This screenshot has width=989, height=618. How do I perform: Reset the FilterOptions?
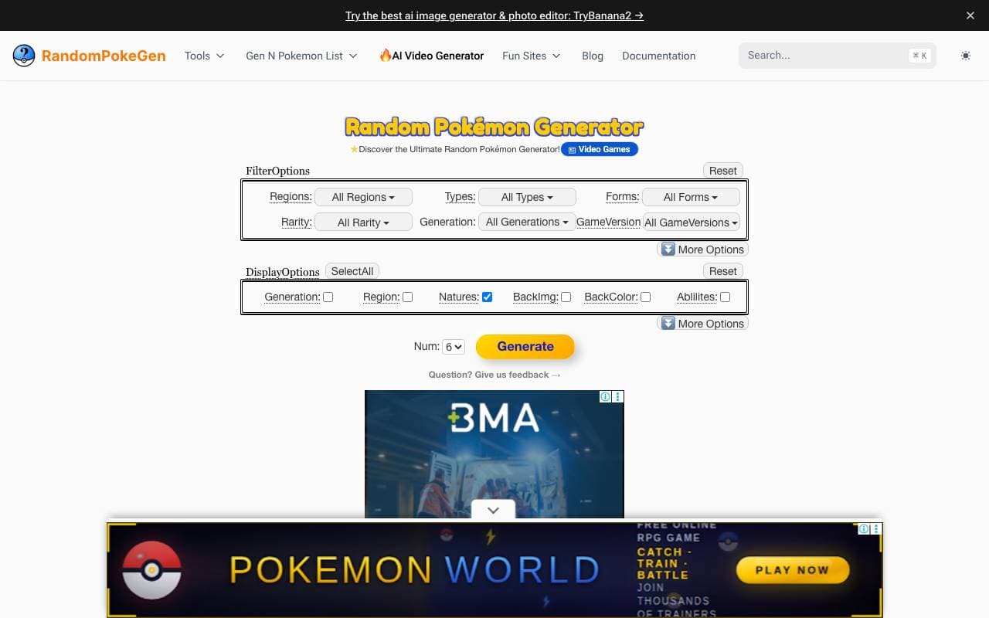[x=723, y=171]
